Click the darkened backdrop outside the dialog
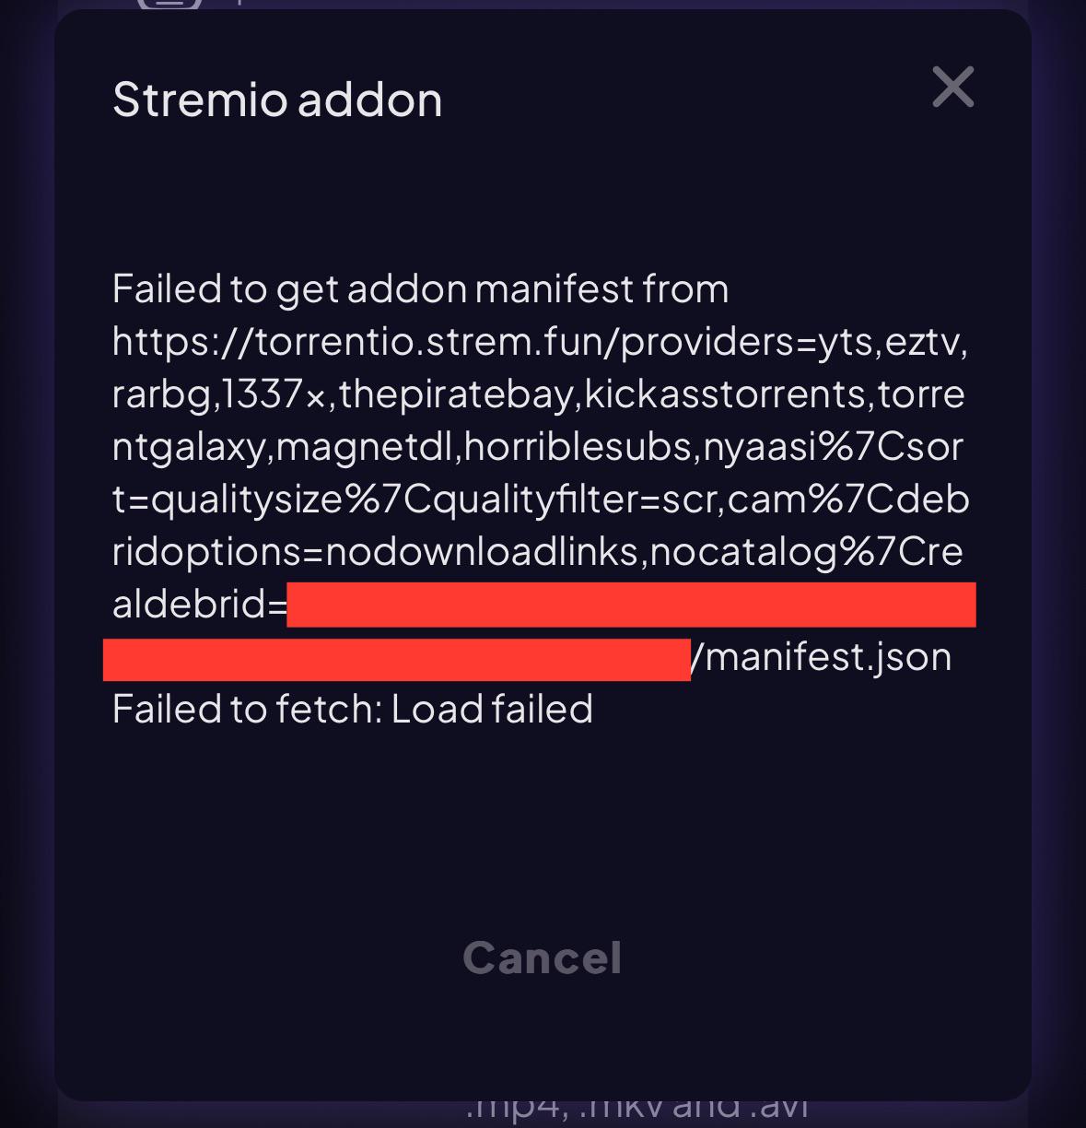Screen dimensions: 1086x1128 pyautogui.click(x=23, y=553)
